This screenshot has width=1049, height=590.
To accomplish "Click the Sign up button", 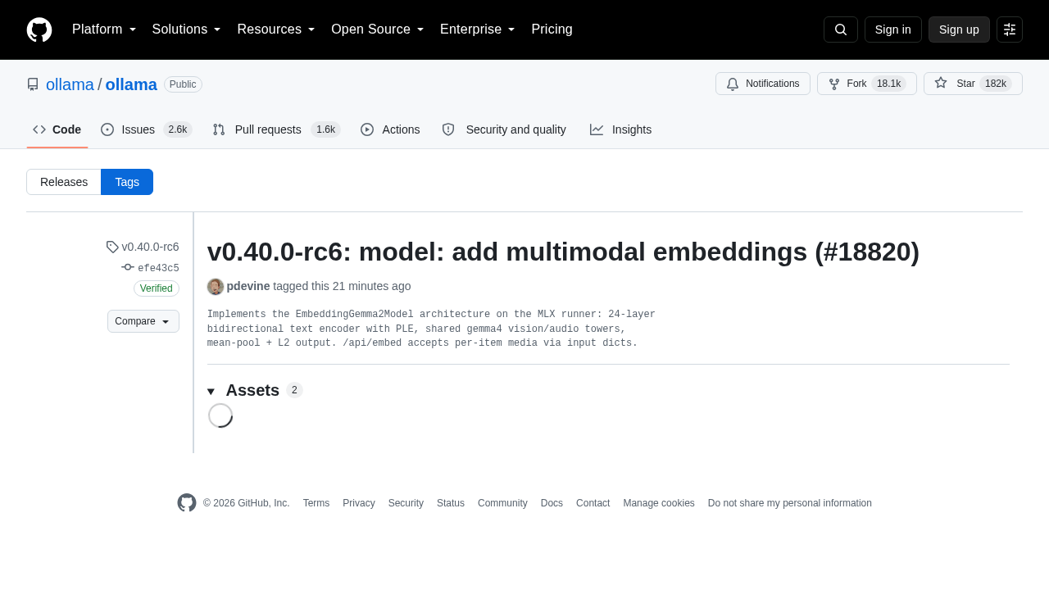I will click(x=959, y=29).
